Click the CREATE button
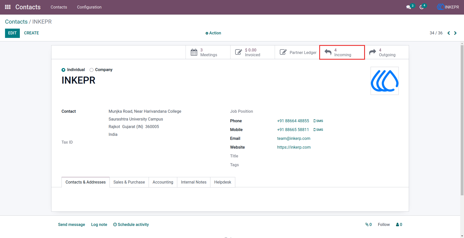This screenshot has width=464, height=238. tap(31, 33)
